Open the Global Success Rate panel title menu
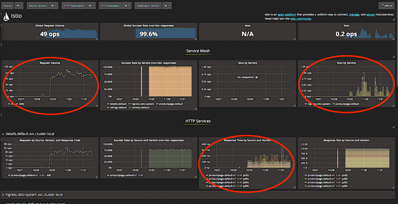Screen dimensions: 398x204 click(149, 25)
